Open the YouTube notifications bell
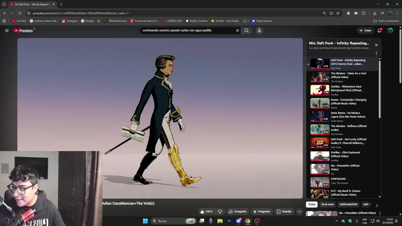The width and height of the screenshot is (402, 226). 379,30
